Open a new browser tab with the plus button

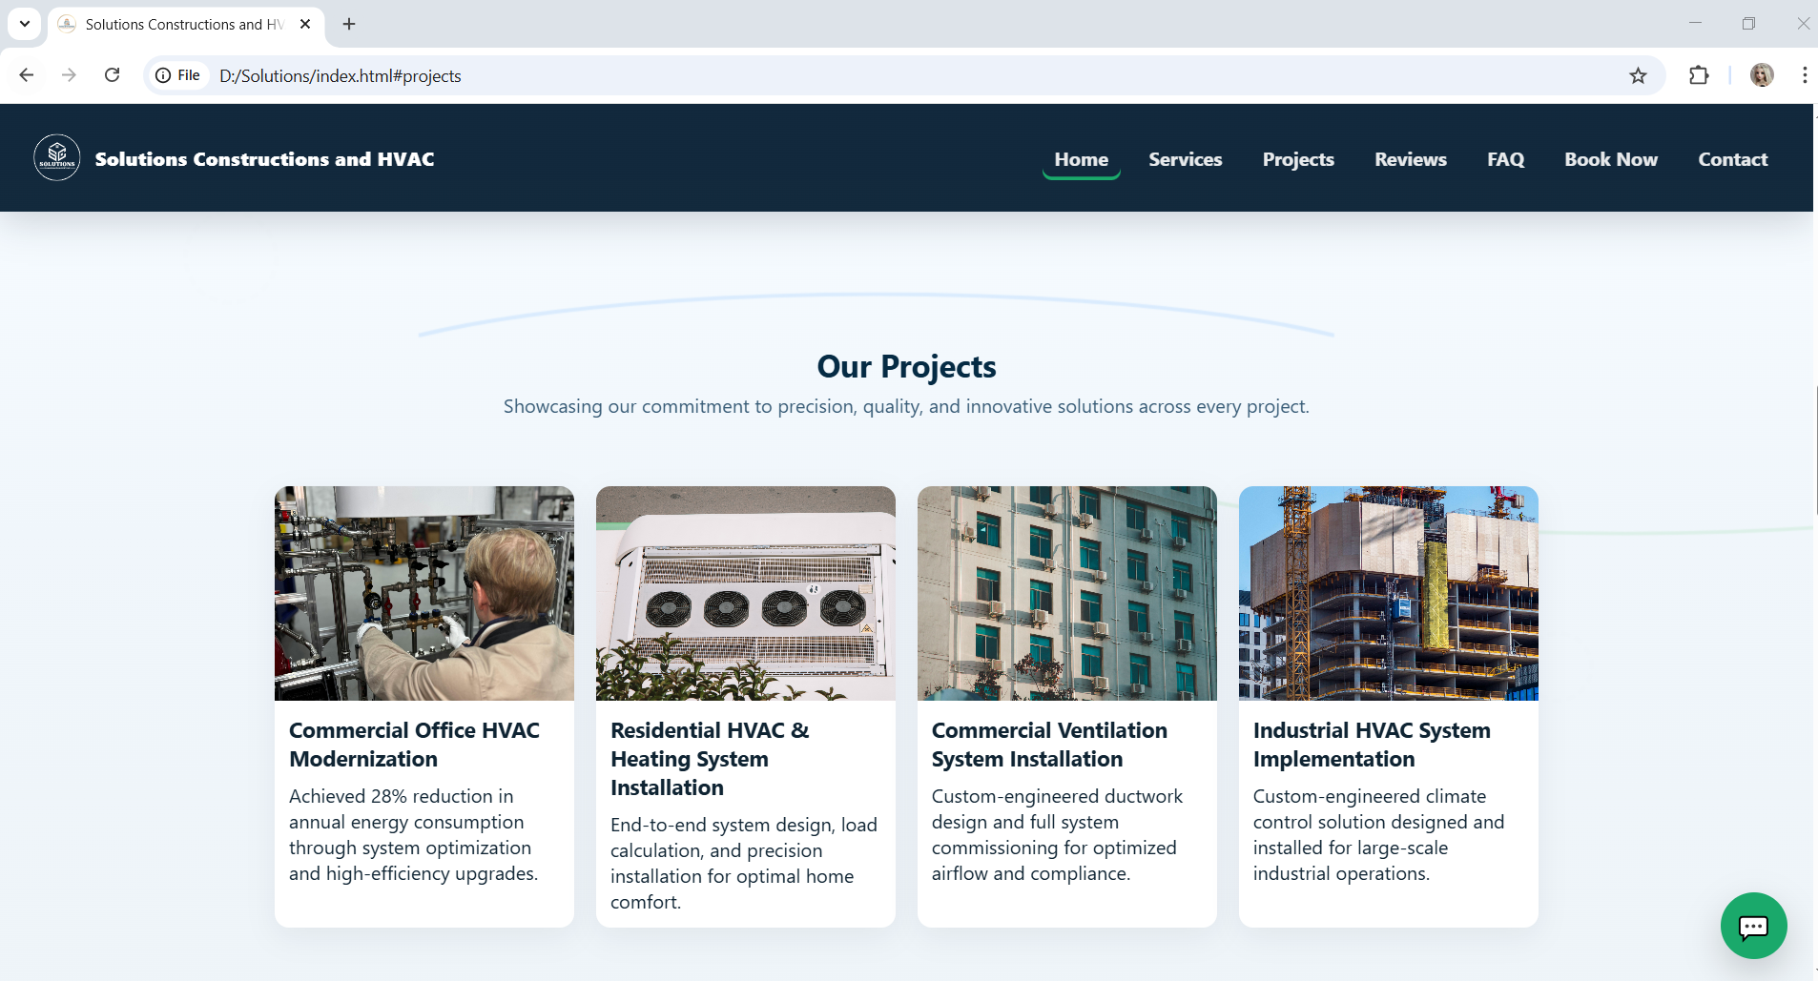click(x=348, y=24)
